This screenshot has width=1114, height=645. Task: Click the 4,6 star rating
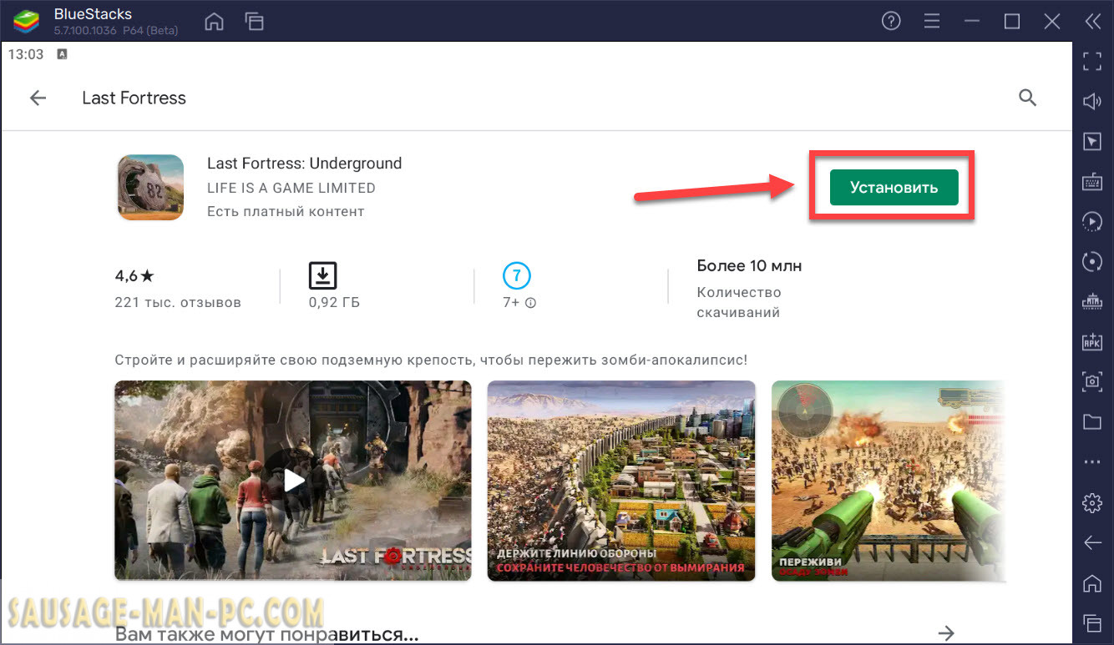(134, 275)
